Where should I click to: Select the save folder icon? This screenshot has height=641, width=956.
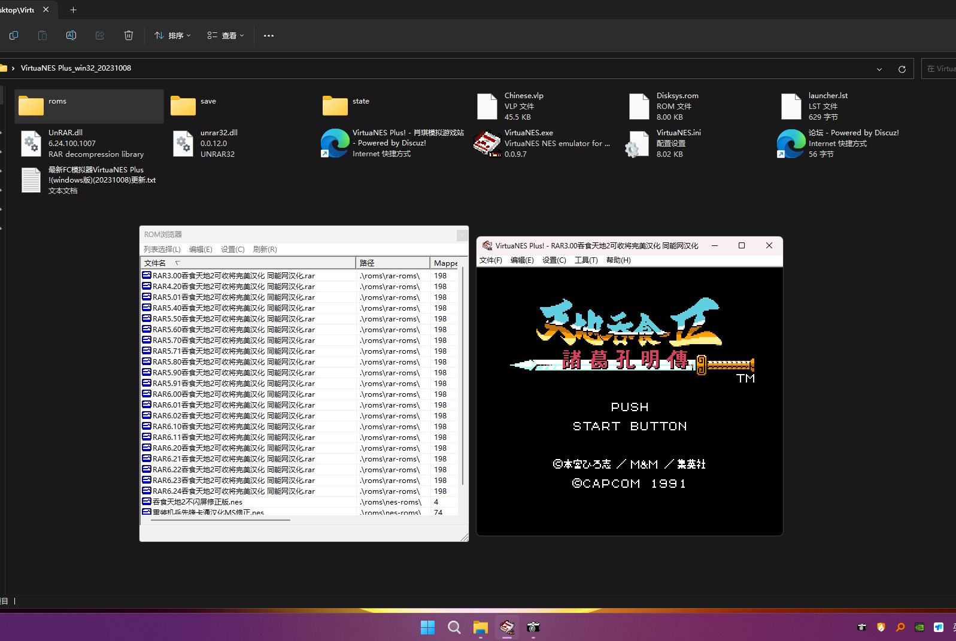tap(183, 106)
